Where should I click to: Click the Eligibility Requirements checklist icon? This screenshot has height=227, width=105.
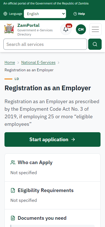pyautogui.click(x=13, y=190)
